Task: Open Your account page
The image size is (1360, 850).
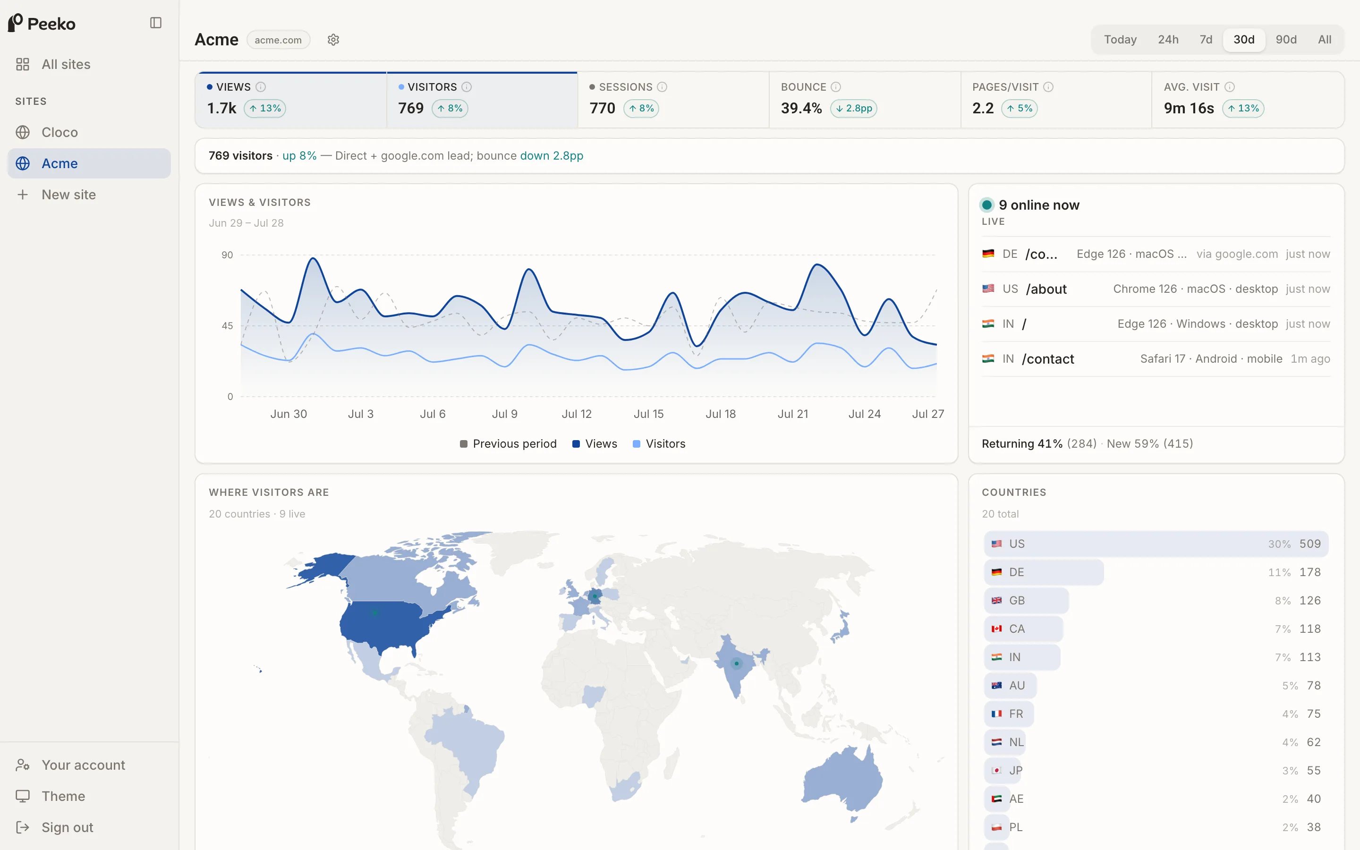Action: pos(89,765)
